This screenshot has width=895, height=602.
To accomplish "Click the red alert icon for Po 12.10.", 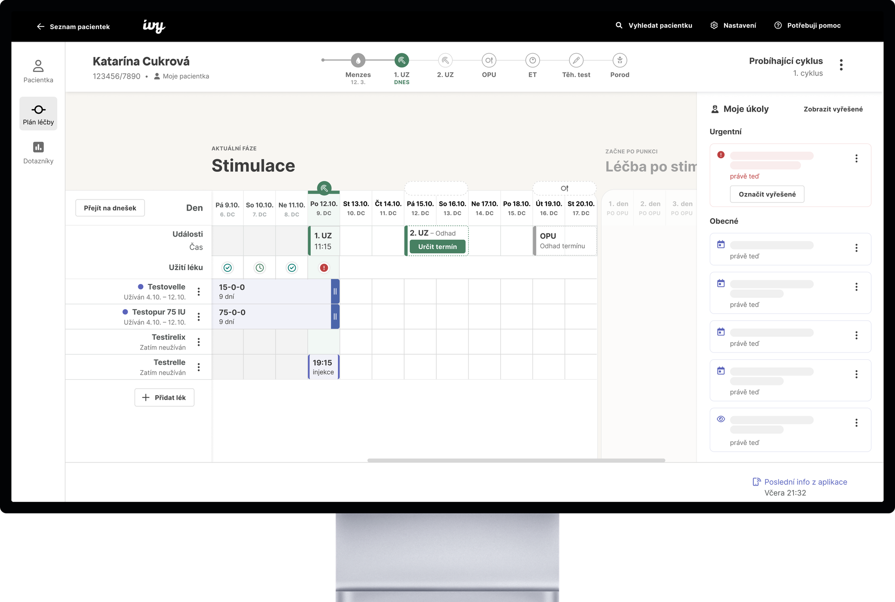I will (x=324, y=268).
